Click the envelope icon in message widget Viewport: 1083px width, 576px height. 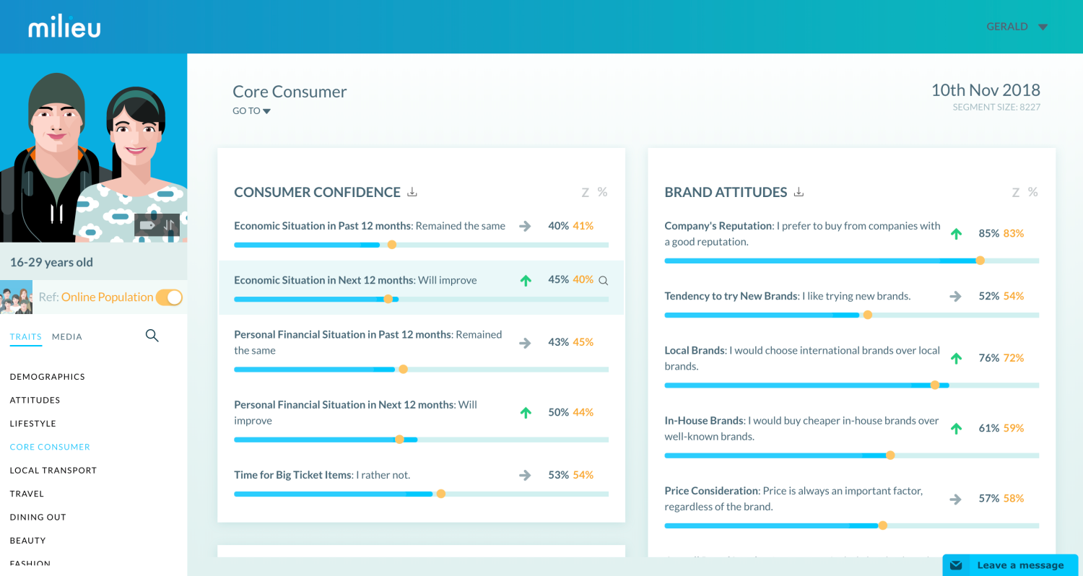(x=956, y=565)
